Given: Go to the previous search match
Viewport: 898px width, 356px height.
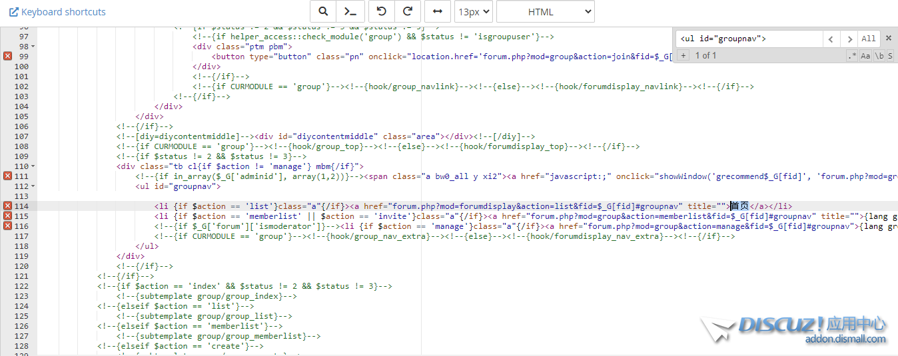Looking at the screenshot, I should [x=831, y=39].
